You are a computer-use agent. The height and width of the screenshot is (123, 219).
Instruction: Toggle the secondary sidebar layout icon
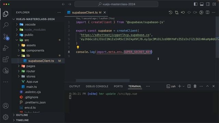click(x=208, y=4)
